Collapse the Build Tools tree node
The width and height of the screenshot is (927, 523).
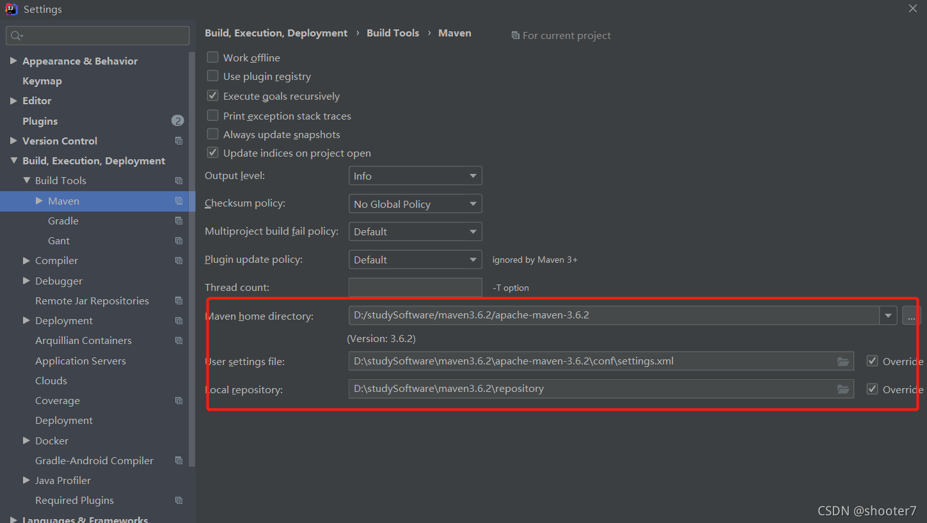26,180
